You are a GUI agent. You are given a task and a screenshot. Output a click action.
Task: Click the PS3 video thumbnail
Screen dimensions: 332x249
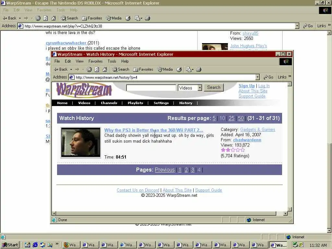pyautogui.click(x=80, y=142)
